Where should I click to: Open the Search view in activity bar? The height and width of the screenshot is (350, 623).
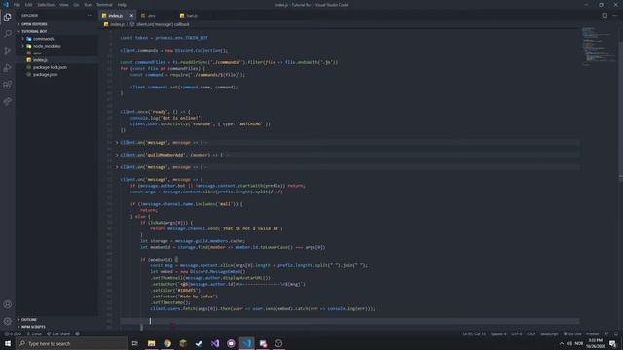click(x=8, y=34)
